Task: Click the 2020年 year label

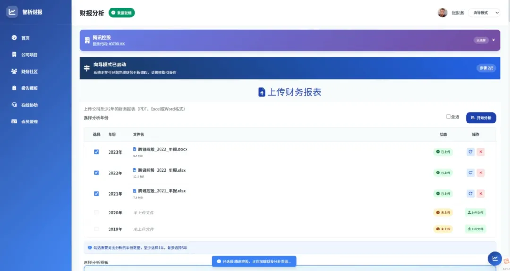Action: [x=115, y=213]
